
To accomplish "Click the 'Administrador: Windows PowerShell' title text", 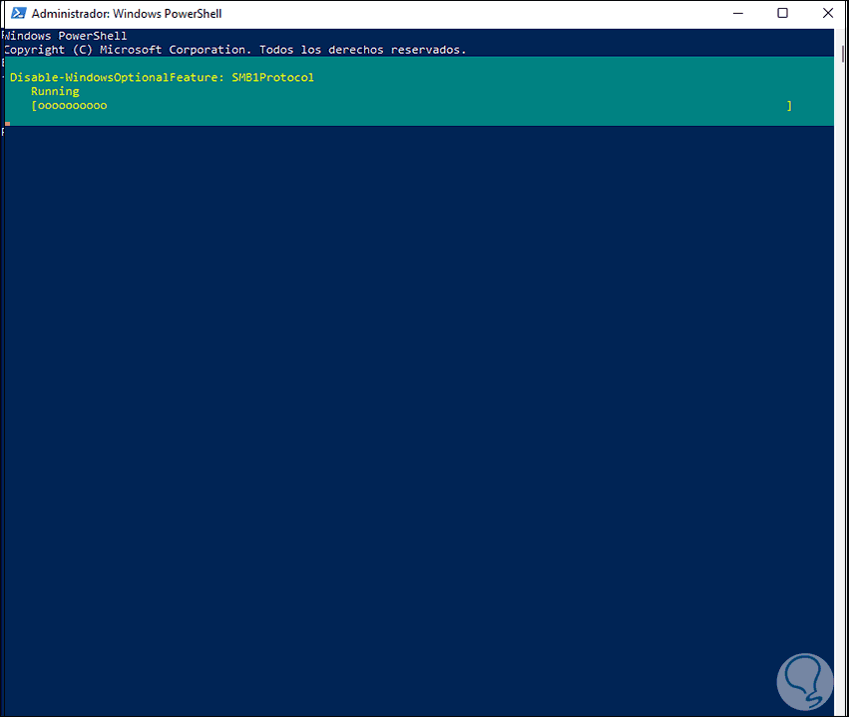I will (x=127, y=14).
